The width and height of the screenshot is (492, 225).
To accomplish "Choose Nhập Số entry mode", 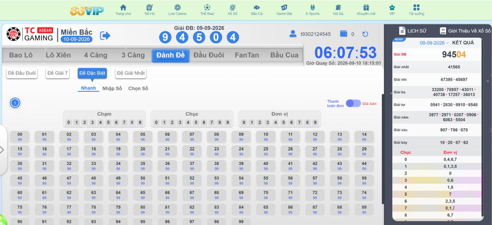I will (x=112, y=89).
